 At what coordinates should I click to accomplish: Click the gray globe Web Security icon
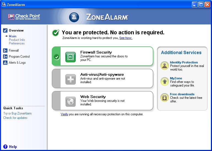pos(70,102)
